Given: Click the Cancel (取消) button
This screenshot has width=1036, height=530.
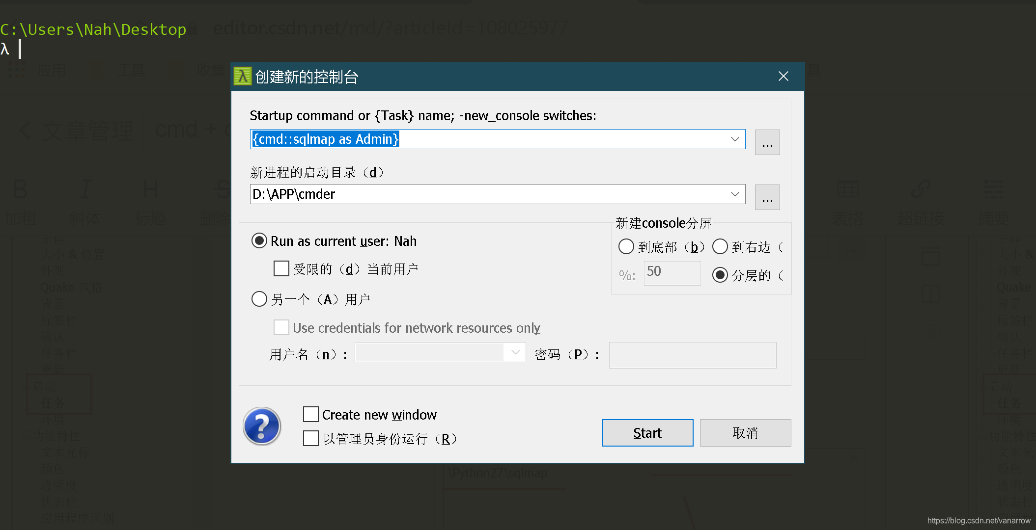Looking at the screenshot, I should point(745,433).
